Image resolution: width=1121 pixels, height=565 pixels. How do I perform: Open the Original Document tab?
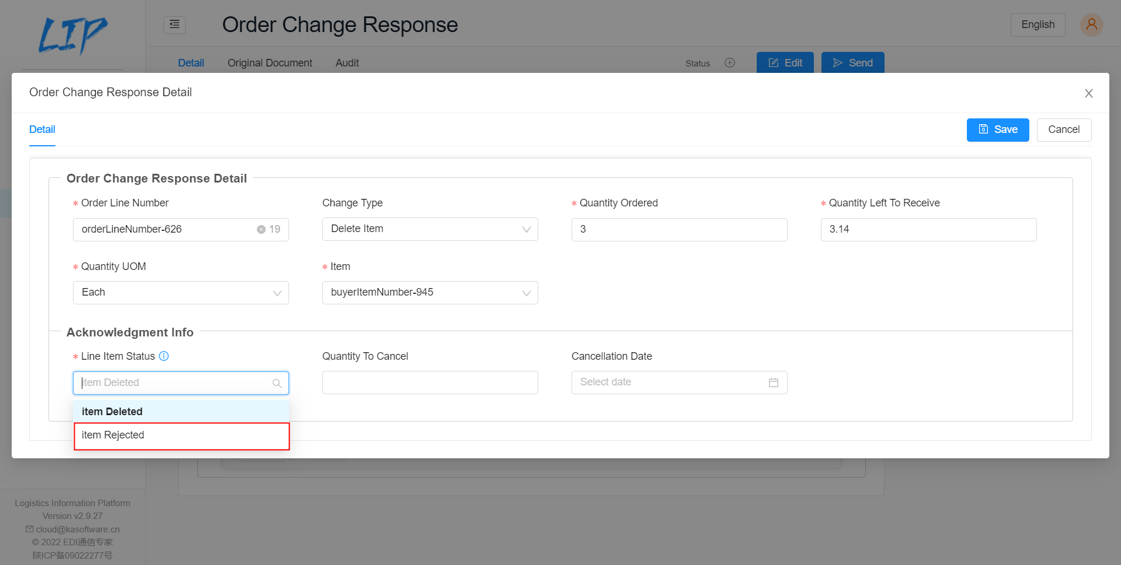point(270,63)
